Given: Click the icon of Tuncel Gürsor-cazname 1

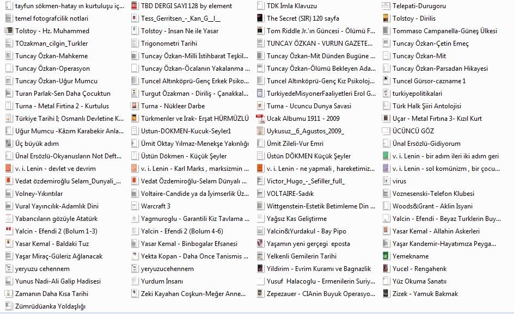Looking at the screenshot, I should (x=386, y=81).
